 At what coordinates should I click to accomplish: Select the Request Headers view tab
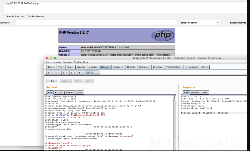pyautogui.click(x=70, y=92)
